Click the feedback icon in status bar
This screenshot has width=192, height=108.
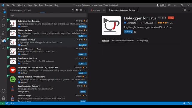(184, 103)
